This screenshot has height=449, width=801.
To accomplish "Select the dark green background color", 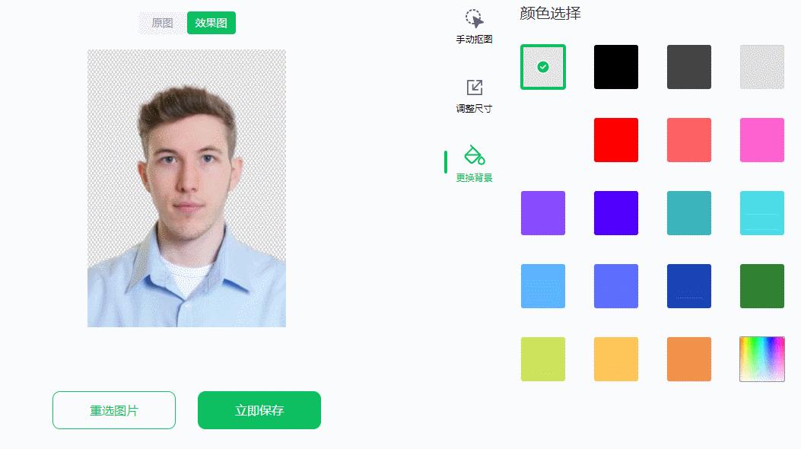I will 761,285.
